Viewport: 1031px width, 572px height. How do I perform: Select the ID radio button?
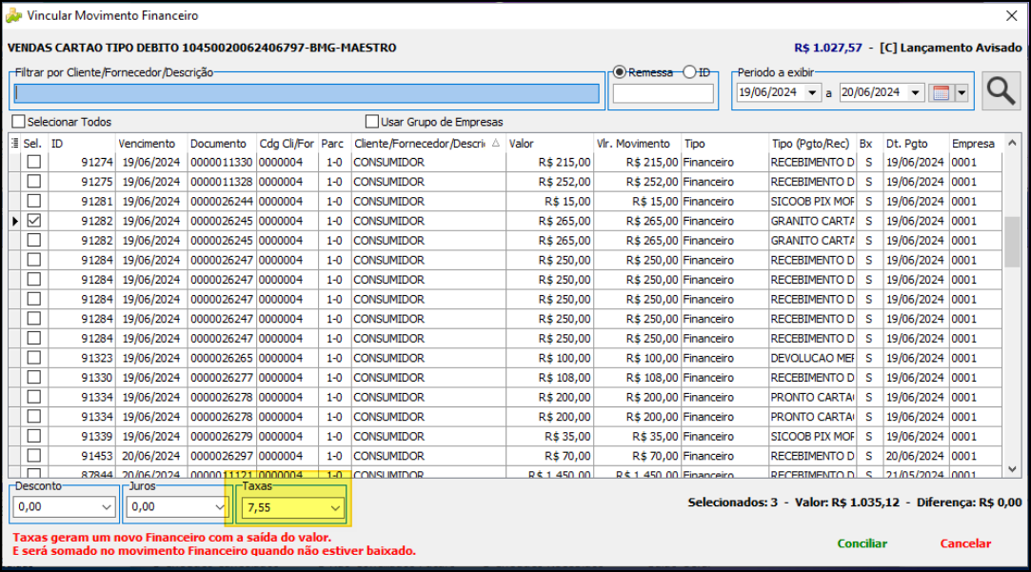[x=689, y=72]
